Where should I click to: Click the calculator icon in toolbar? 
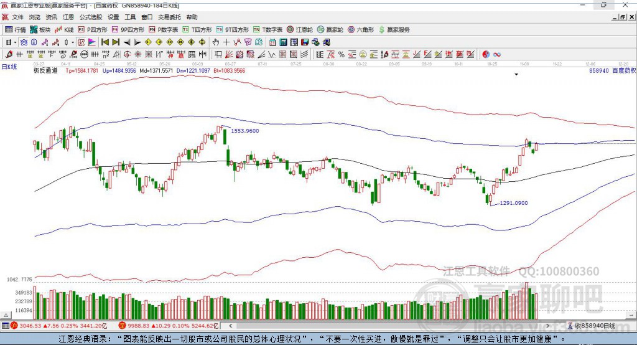click(x=283, y=42)
